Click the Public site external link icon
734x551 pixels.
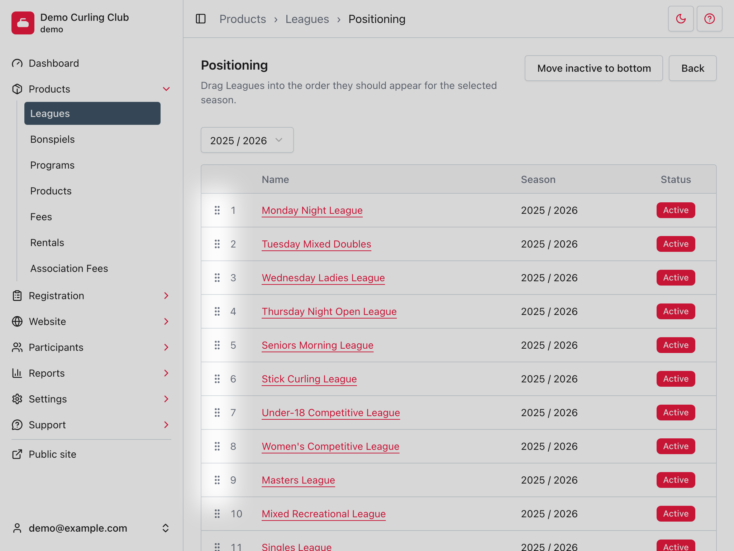(17, 454)
